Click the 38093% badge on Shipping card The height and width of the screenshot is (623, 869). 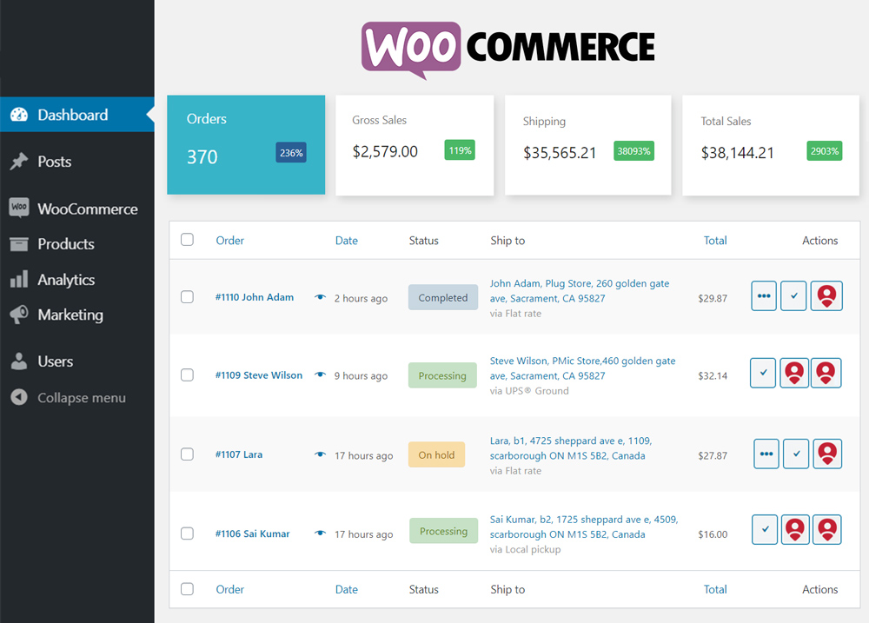(x=634, y=151)
